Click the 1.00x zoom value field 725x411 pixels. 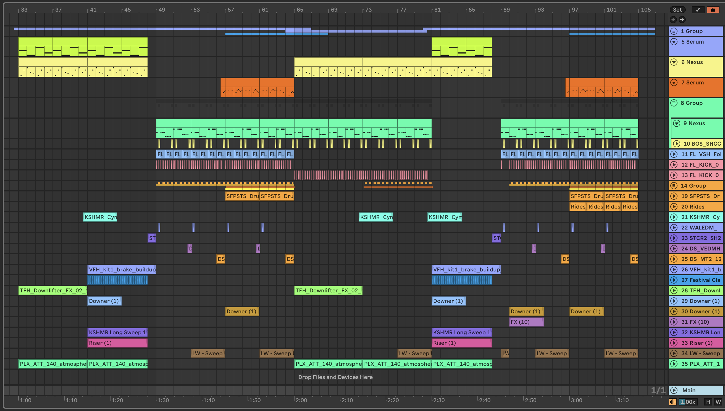tap(688, 402)
